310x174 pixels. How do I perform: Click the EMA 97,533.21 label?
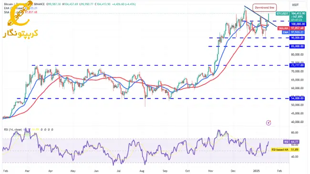(x=293, y=32)
